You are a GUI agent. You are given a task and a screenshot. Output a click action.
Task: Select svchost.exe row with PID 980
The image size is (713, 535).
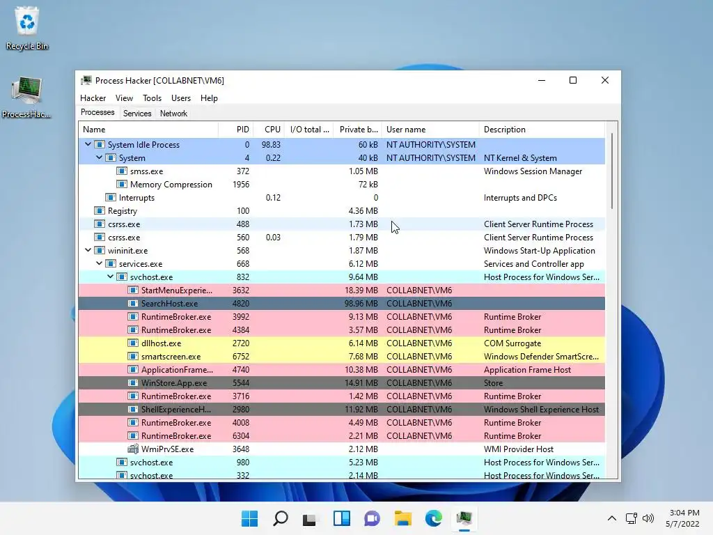[x=341, y=463]
